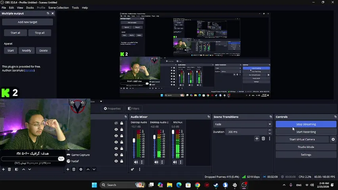Open transition properties three-dot menu
Image resolution: width=338 pixels, height=190 pixels.
(269, 139)
